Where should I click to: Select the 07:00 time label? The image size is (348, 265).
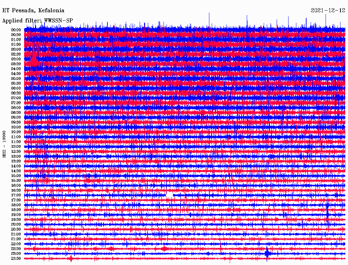pyautogui.click(x=16, y=98)
